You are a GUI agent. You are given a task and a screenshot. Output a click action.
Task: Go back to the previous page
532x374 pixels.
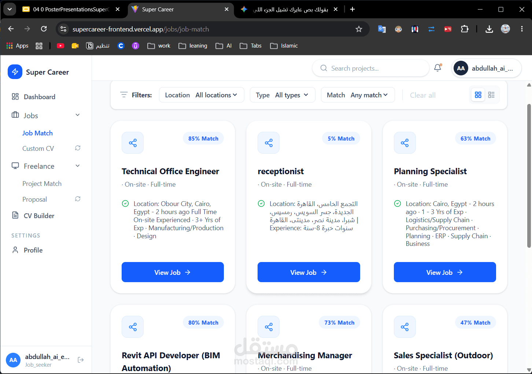[11, 29]
